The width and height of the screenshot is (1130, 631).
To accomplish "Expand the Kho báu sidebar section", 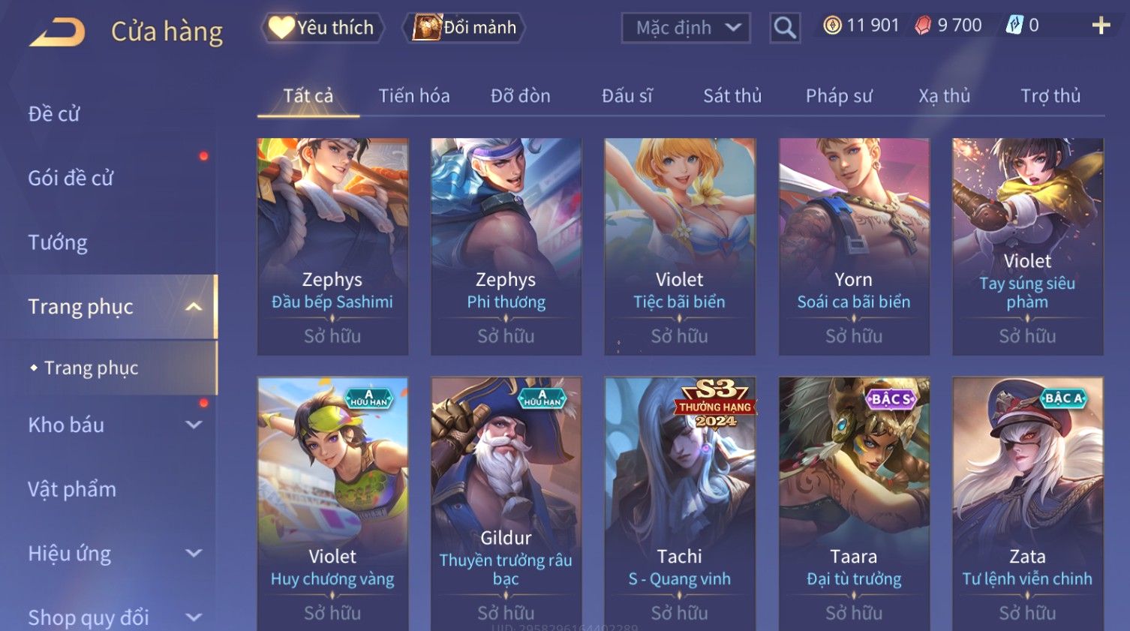I will (x=194, y=425).
